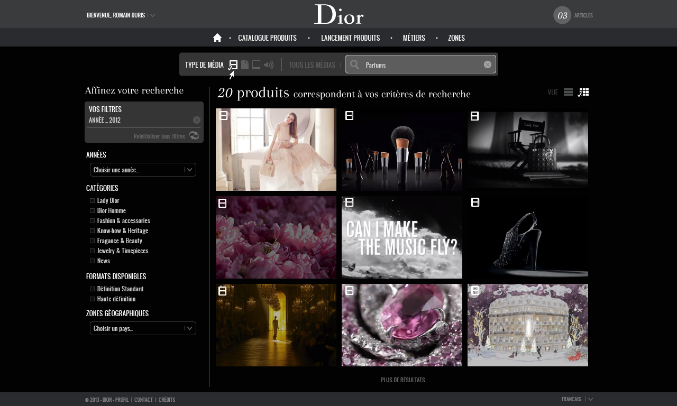This screenshot has width=677, height=406.
Task: Check Fragance & Beauty category
Action: [92, 241]
